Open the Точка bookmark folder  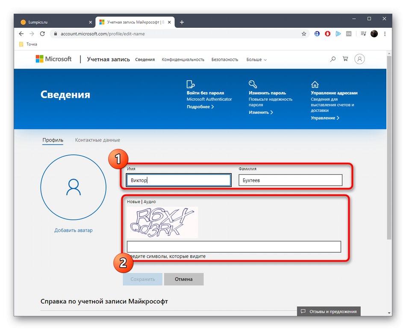click(28, 44)
